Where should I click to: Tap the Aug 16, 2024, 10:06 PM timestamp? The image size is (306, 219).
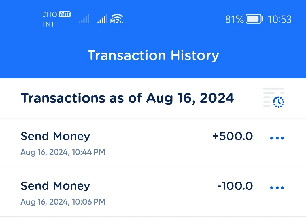(63, 202)
